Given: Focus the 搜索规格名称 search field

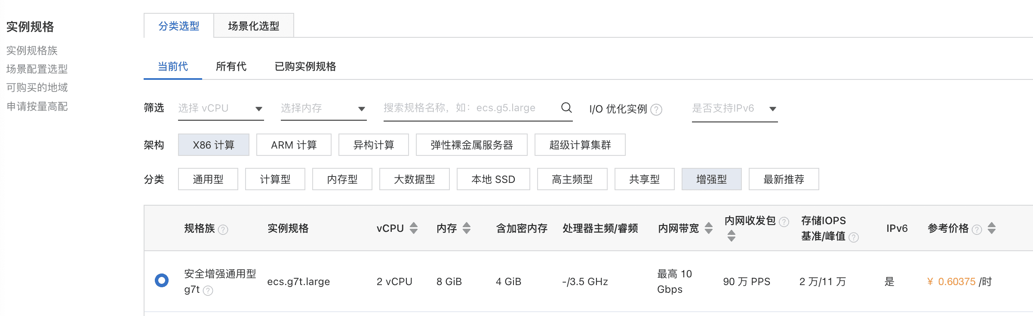Looking at the screenshot, I should 469,108.
